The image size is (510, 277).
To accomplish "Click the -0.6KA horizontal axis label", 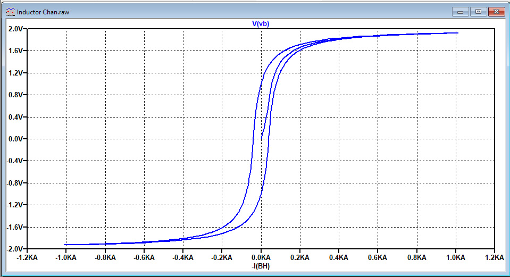I will click(144, 258).
